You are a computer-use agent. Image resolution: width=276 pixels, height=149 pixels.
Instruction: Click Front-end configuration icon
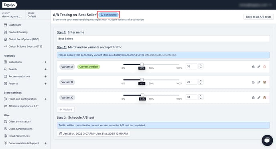pyautogui.click(x=6, y=99)
